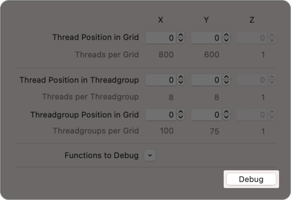This screenshot has width=291, height=200.
Task: Open the Functions to Debug dropdown
Action: (x=150, y=155)
